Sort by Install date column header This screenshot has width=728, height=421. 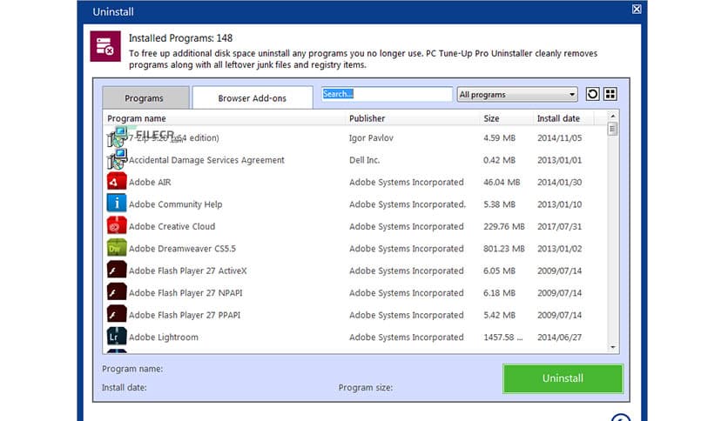tap(558, 118)
